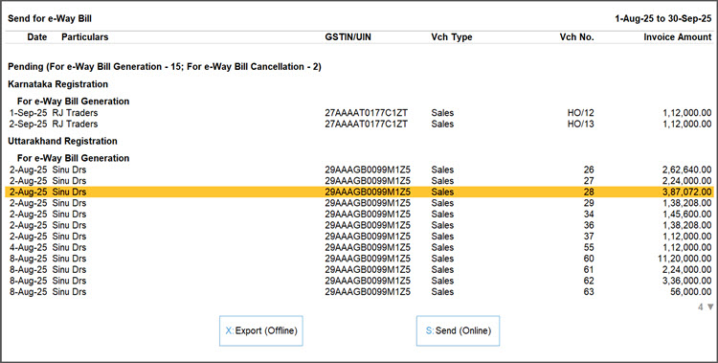Select Sinu Drs voucher number 63
This screenshot has width=718, height=363.
tap(359, 292)
